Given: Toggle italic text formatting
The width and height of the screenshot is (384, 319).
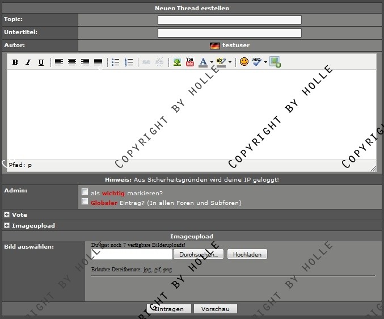Looking at the screenshot, I should [28, 62].
